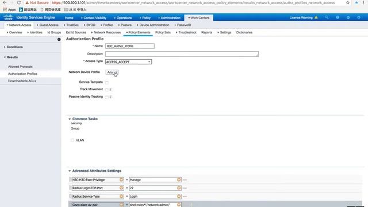Screen dimensions: 368x207
Task: Go to Reports section
Action: [x=206, y=32]
